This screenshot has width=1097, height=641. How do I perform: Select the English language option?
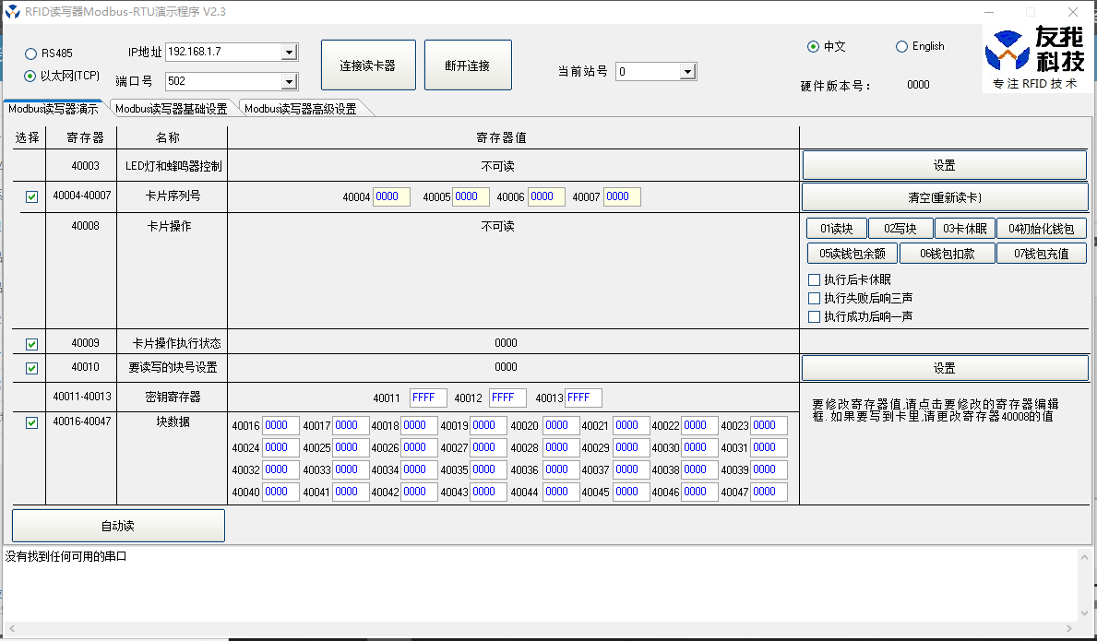click(x=901, y=47)
